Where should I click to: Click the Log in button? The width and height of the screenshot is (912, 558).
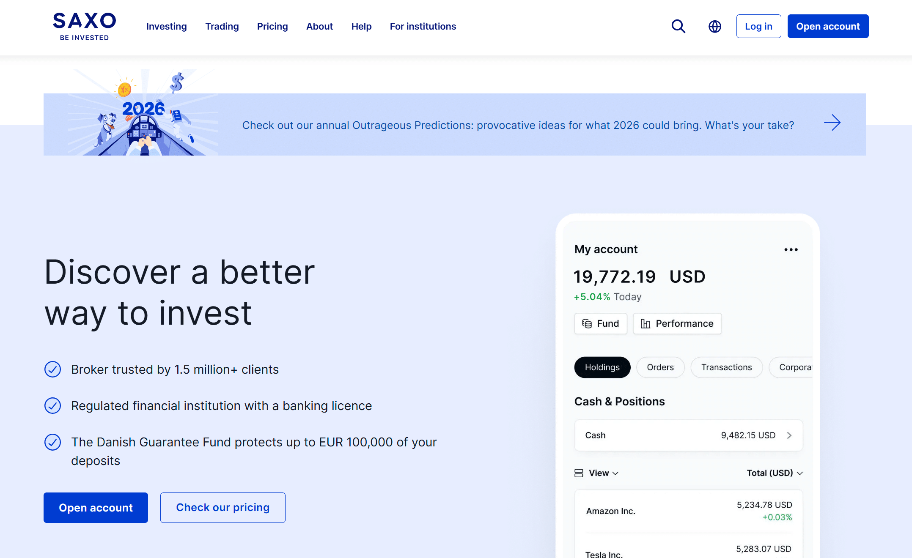pyautogui.click(x=758, y=26)
